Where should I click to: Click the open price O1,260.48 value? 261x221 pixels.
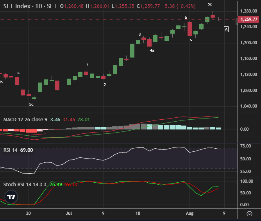click(x=72, y=6)
